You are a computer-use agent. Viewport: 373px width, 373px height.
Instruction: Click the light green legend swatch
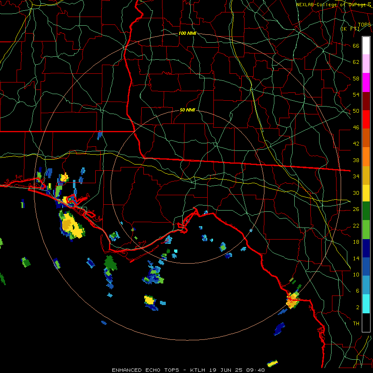pyautogui.click(x=366, y=230)
